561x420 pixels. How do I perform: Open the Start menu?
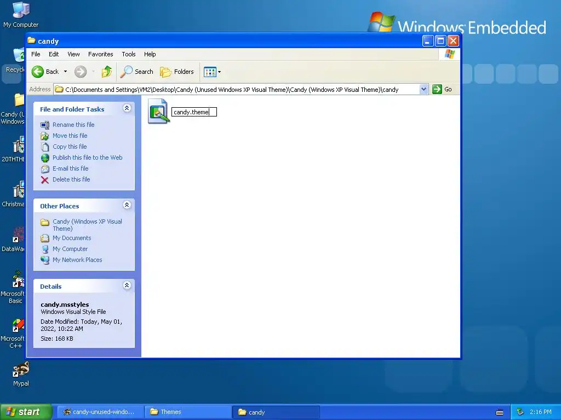click(26, 412)
